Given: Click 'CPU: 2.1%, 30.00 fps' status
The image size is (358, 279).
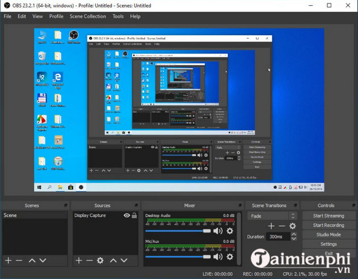Looking at the screenshot, I should tap(305, 274).
